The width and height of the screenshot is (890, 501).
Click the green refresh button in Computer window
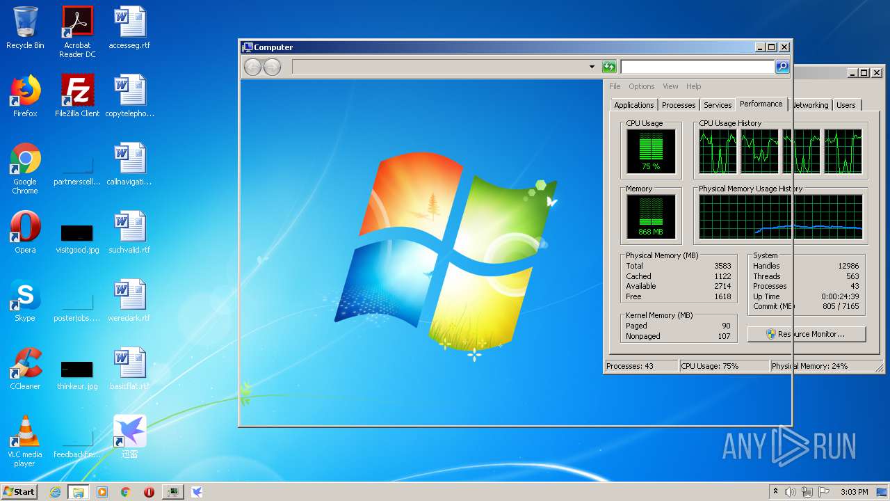(x=609, y=67)
